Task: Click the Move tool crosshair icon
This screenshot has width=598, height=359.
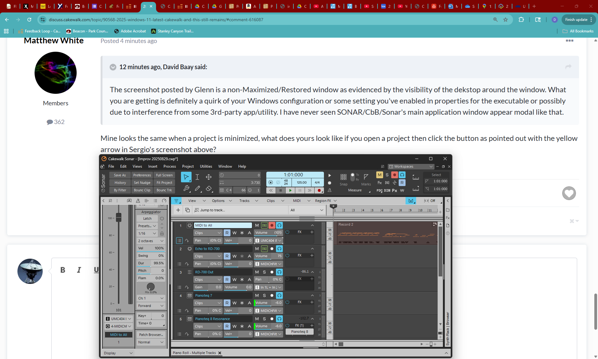Action: click(209, 177)
